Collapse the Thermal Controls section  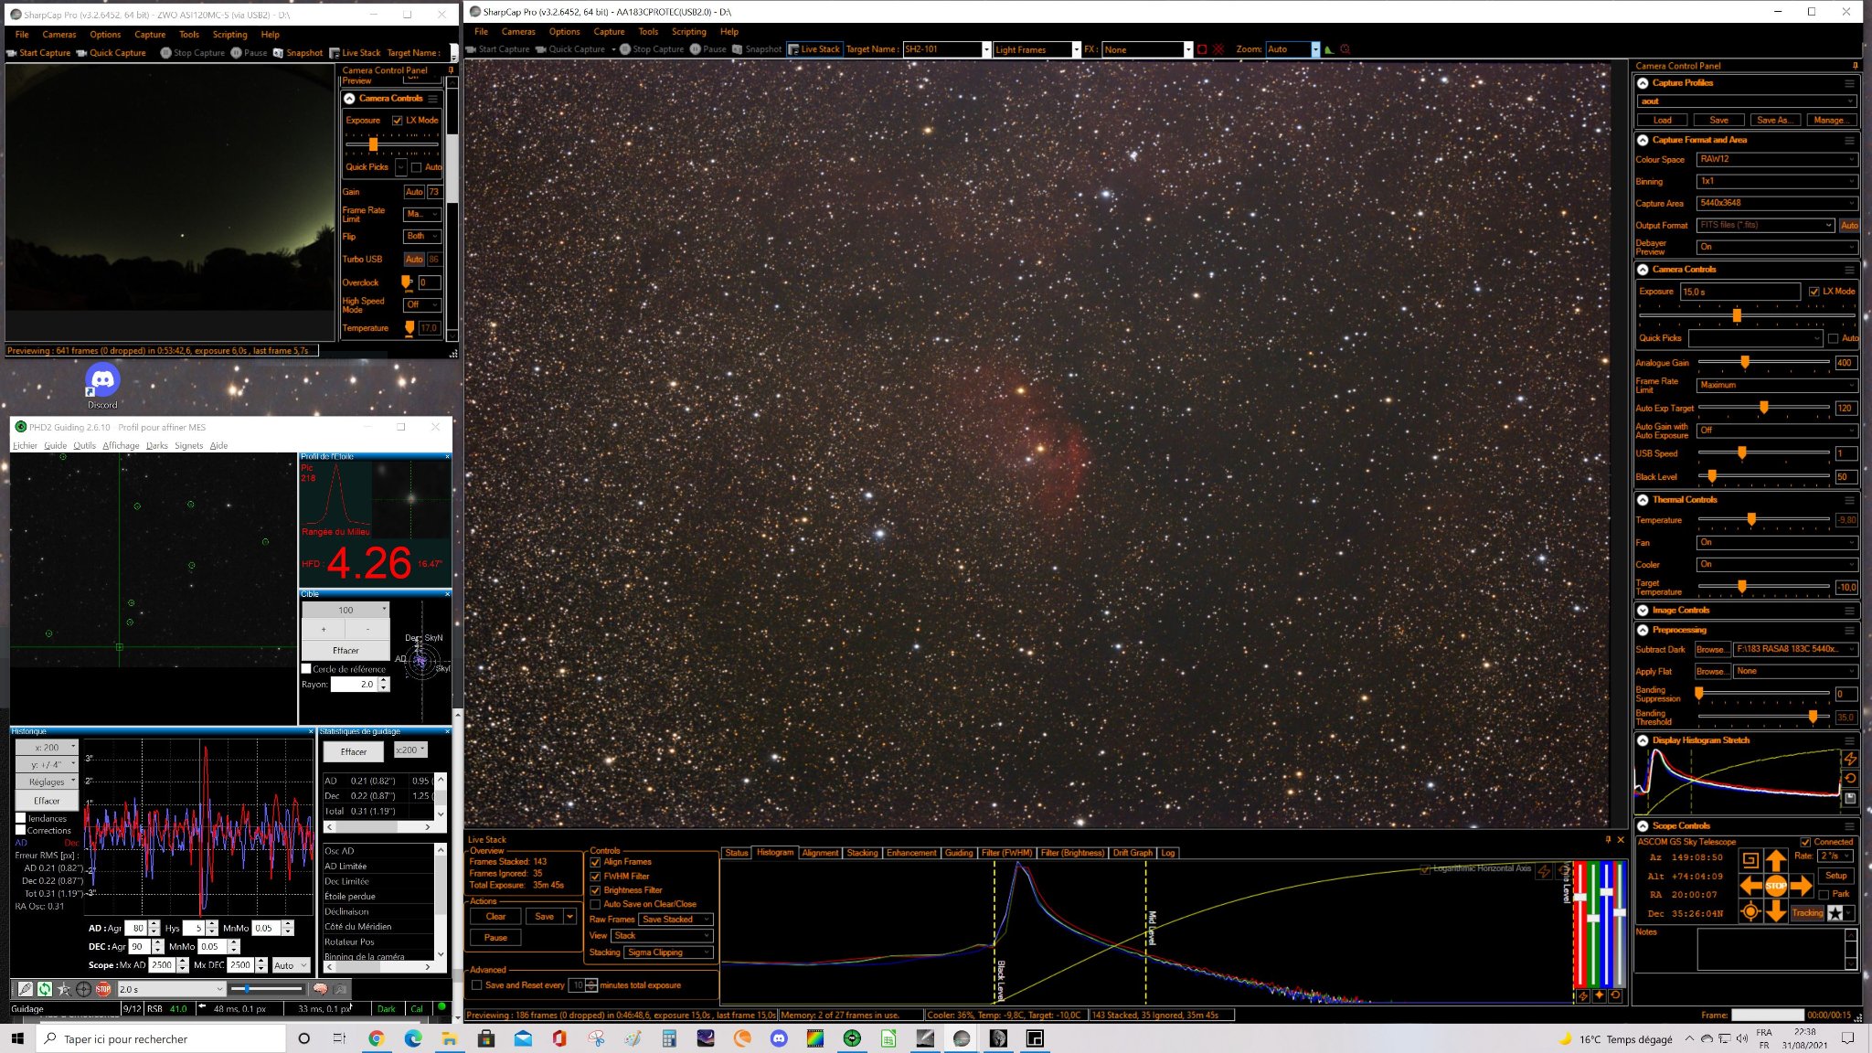(x=1643, y=500)
